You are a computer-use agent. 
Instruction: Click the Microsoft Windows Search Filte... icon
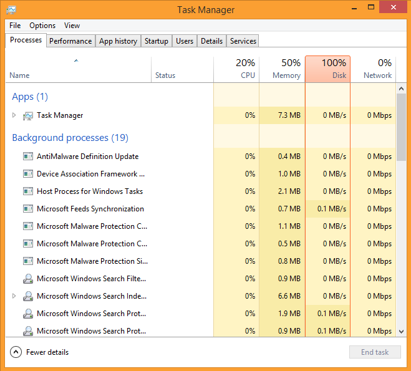(x=28, y=279)
